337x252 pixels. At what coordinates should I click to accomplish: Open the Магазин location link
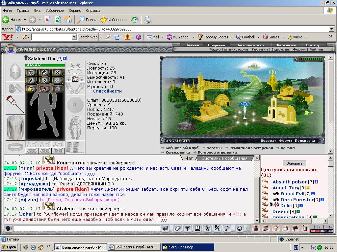pos(214,148)
